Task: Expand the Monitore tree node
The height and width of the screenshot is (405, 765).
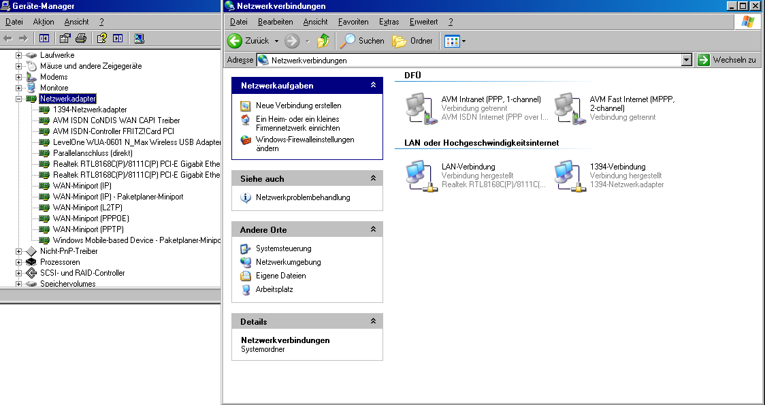Action: [18, 88]
